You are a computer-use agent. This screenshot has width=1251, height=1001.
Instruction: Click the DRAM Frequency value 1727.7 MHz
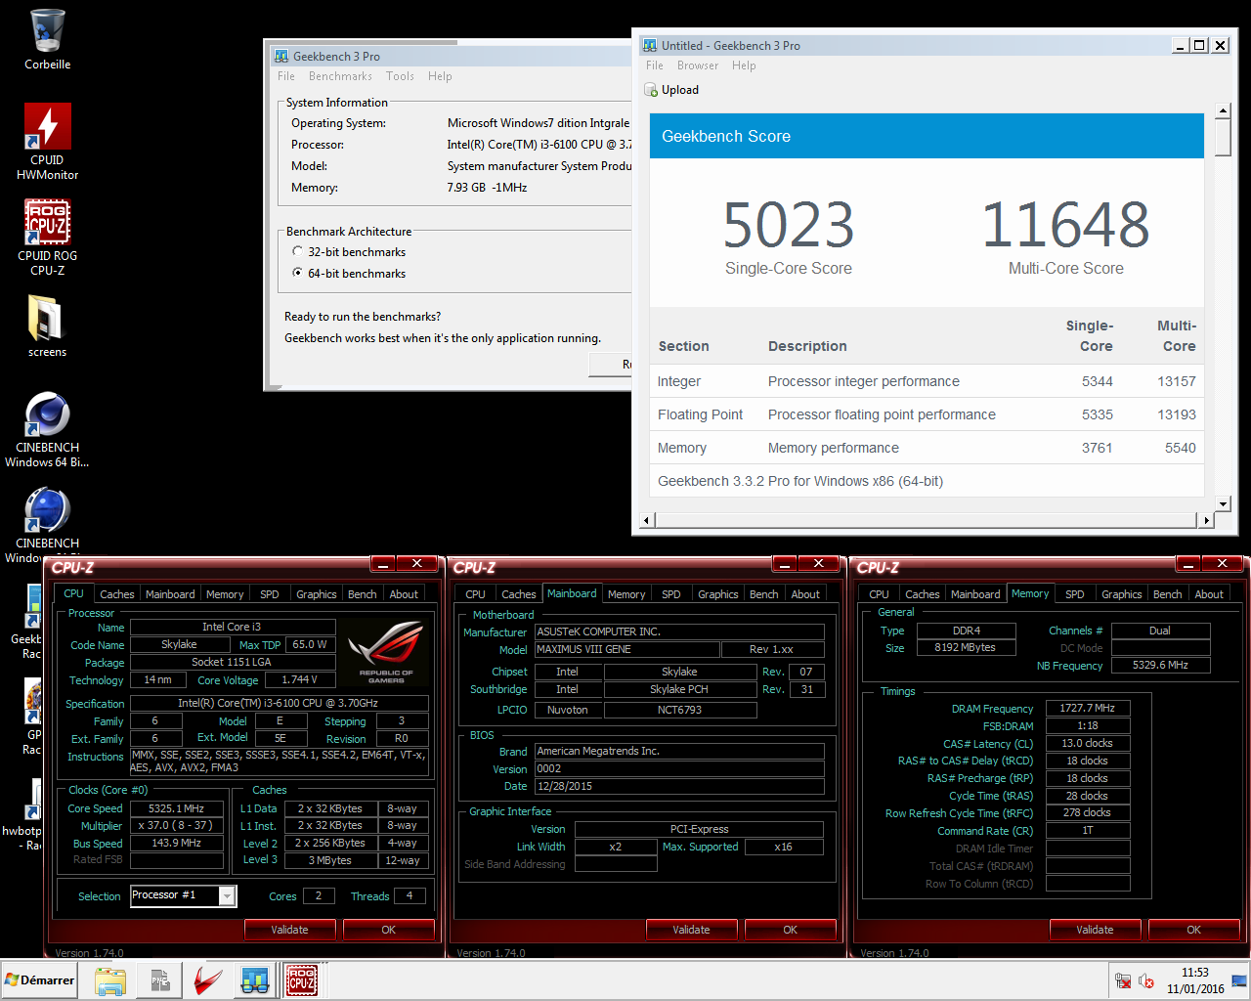[x=1088, y=708]
